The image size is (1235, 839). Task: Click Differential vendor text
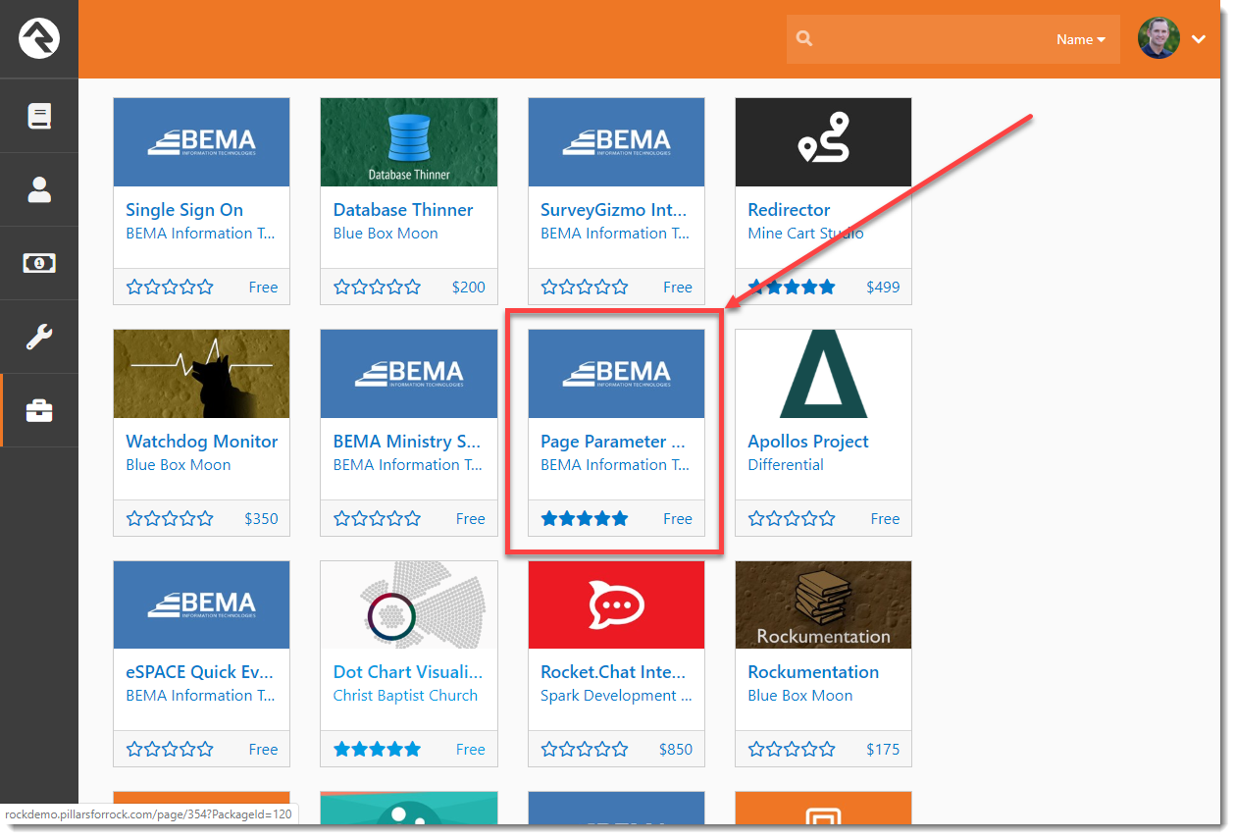pos(786,465)
